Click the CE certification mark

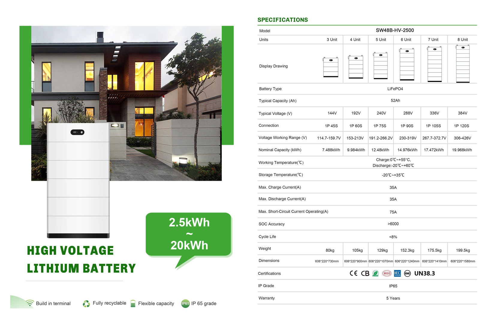click(x=353, y=273)
